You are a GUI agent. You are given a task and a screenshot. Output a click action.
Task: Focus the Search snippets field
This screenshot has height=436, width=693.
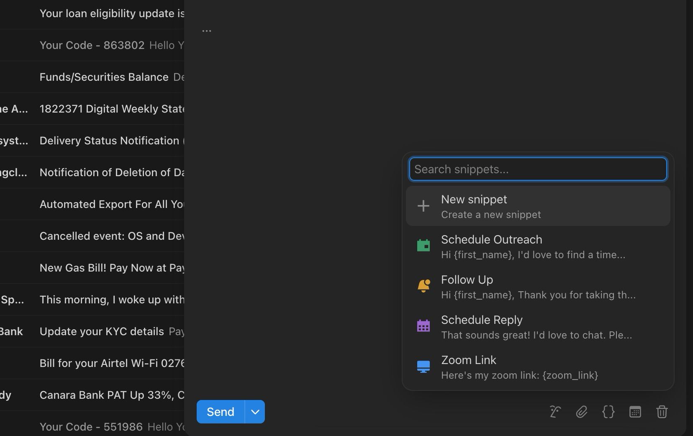click(538, 169)
